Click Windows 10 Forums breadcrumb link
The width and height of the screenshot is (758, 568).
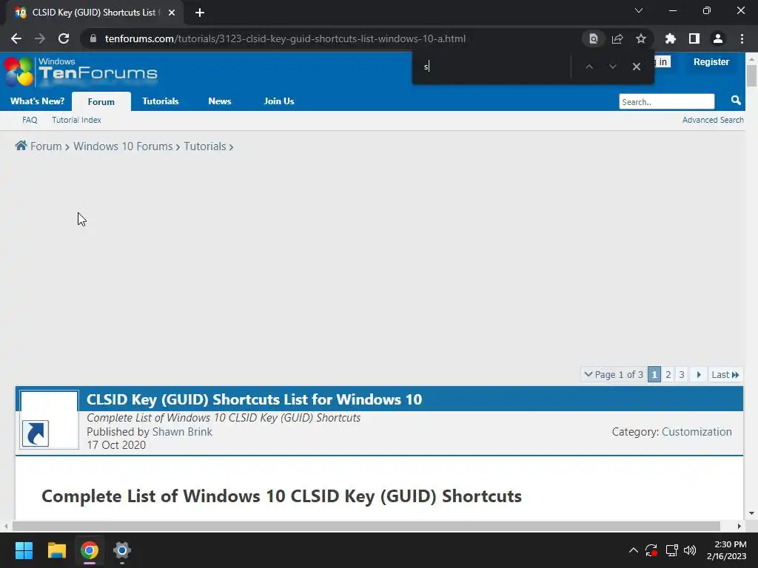pos(123,146)
